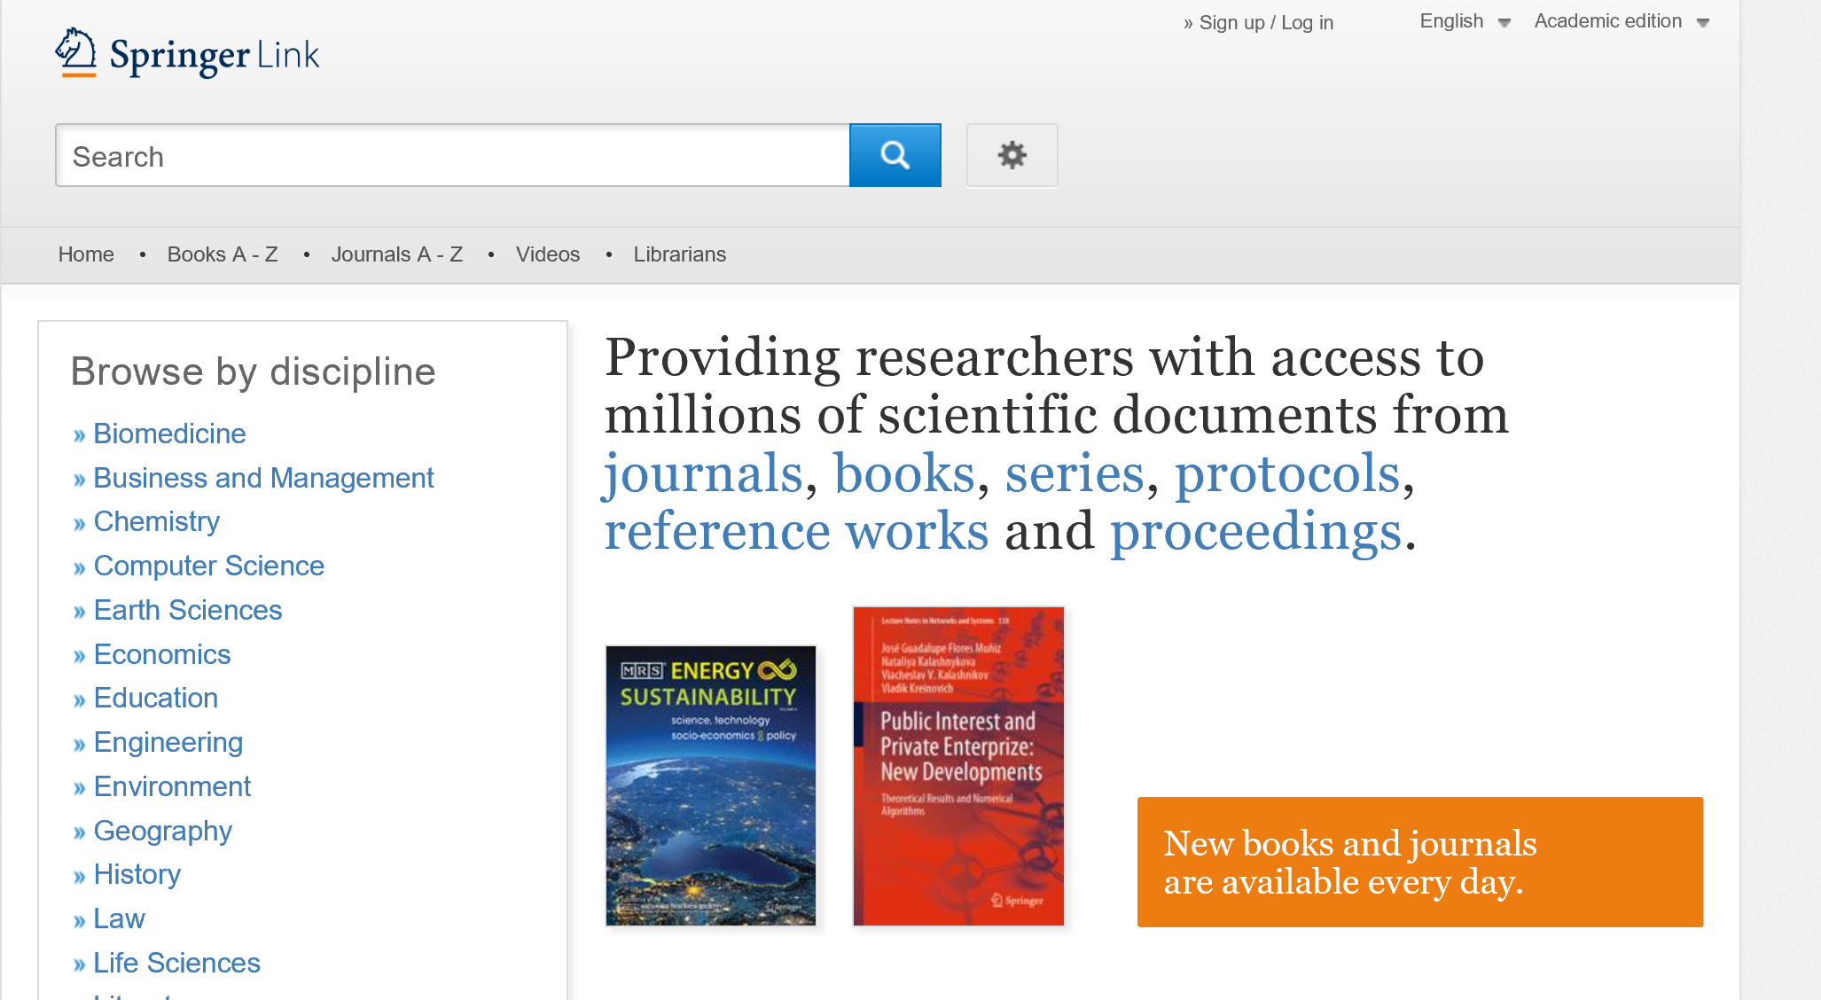Browse the Engineering discipline
Image resolution: width=1821 pixels, height=1000 pixels.
click(168, 742)
